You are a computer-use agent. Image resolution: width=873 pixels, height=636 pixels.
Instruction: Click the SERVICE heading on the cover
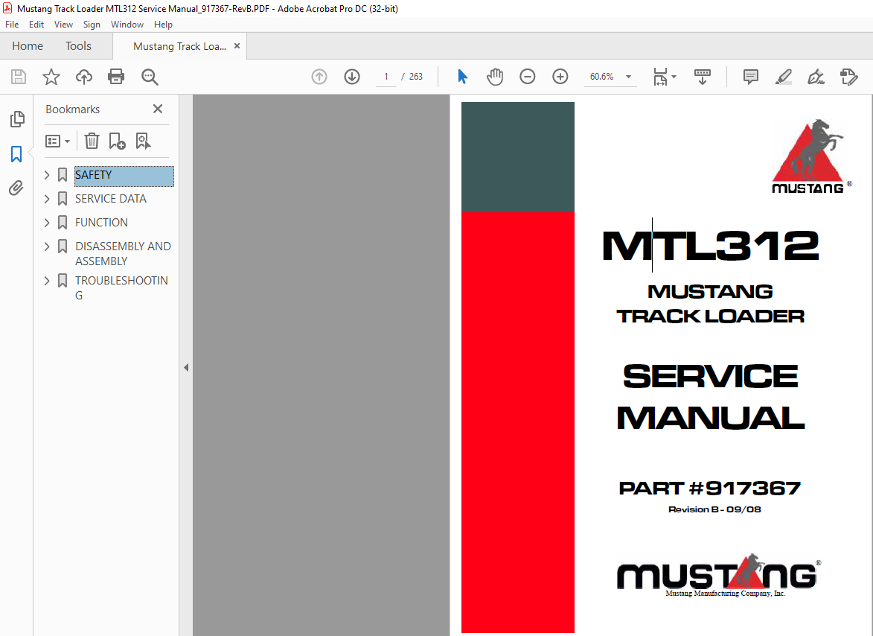tap(711, 377)
